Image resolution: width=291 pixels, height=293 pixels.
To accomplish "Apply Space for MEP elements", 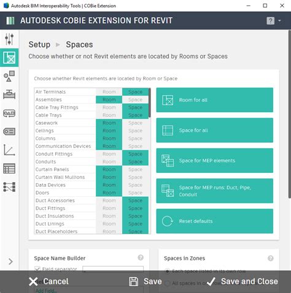I will [215, 161].
